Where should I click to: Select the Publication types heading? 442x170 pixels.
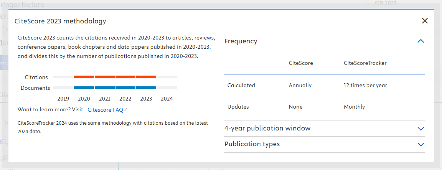(252, 144)
